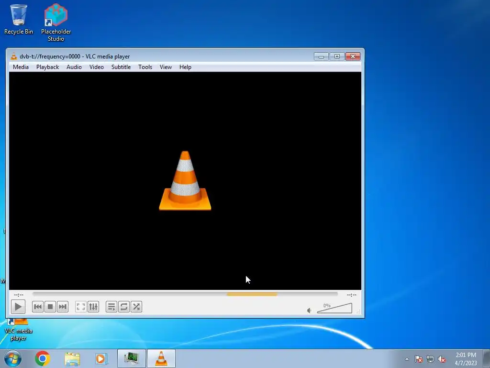Select the Recycle Bin desktop icon

(19, 19)
